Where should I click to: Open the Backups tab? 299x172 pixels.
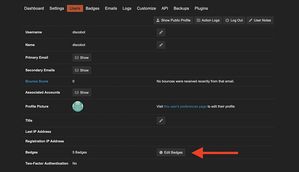pos(181,8)
